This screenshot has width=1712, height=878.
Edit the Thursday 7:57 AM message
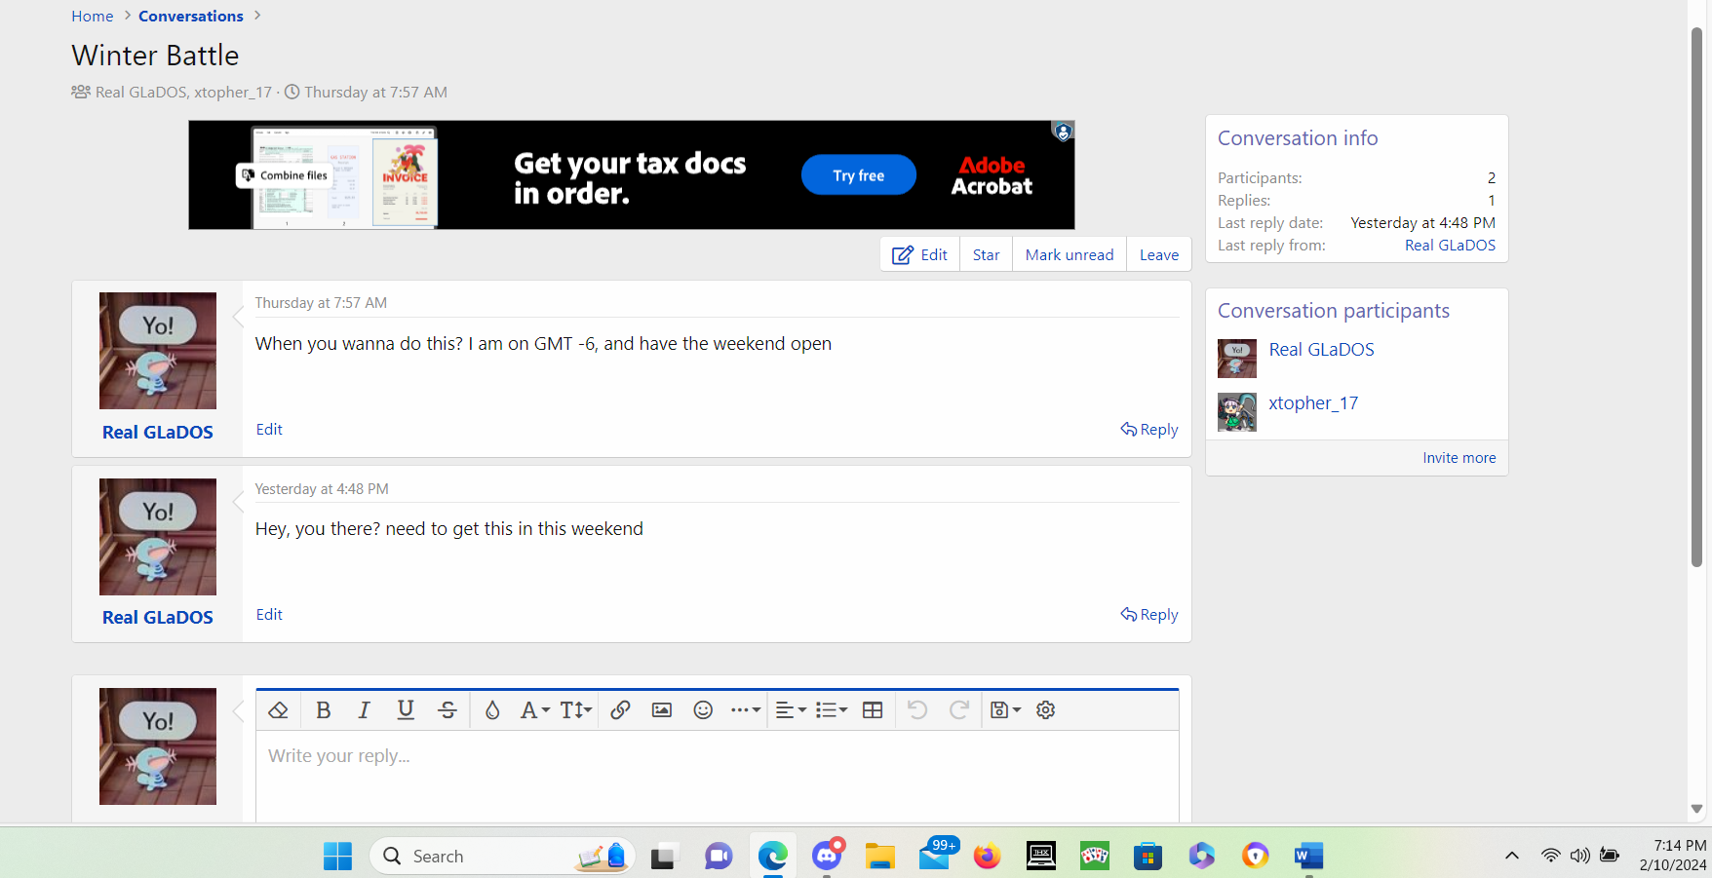point(269,430)
